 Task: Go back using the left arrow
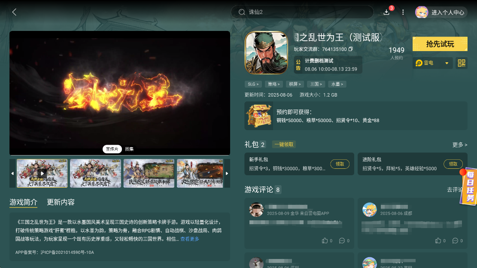click(x=14, y=12)
